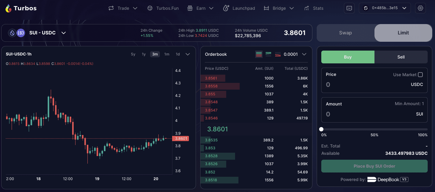435x192 pixels.
Task: Click the V3 badge
Action: pos(405,180)
